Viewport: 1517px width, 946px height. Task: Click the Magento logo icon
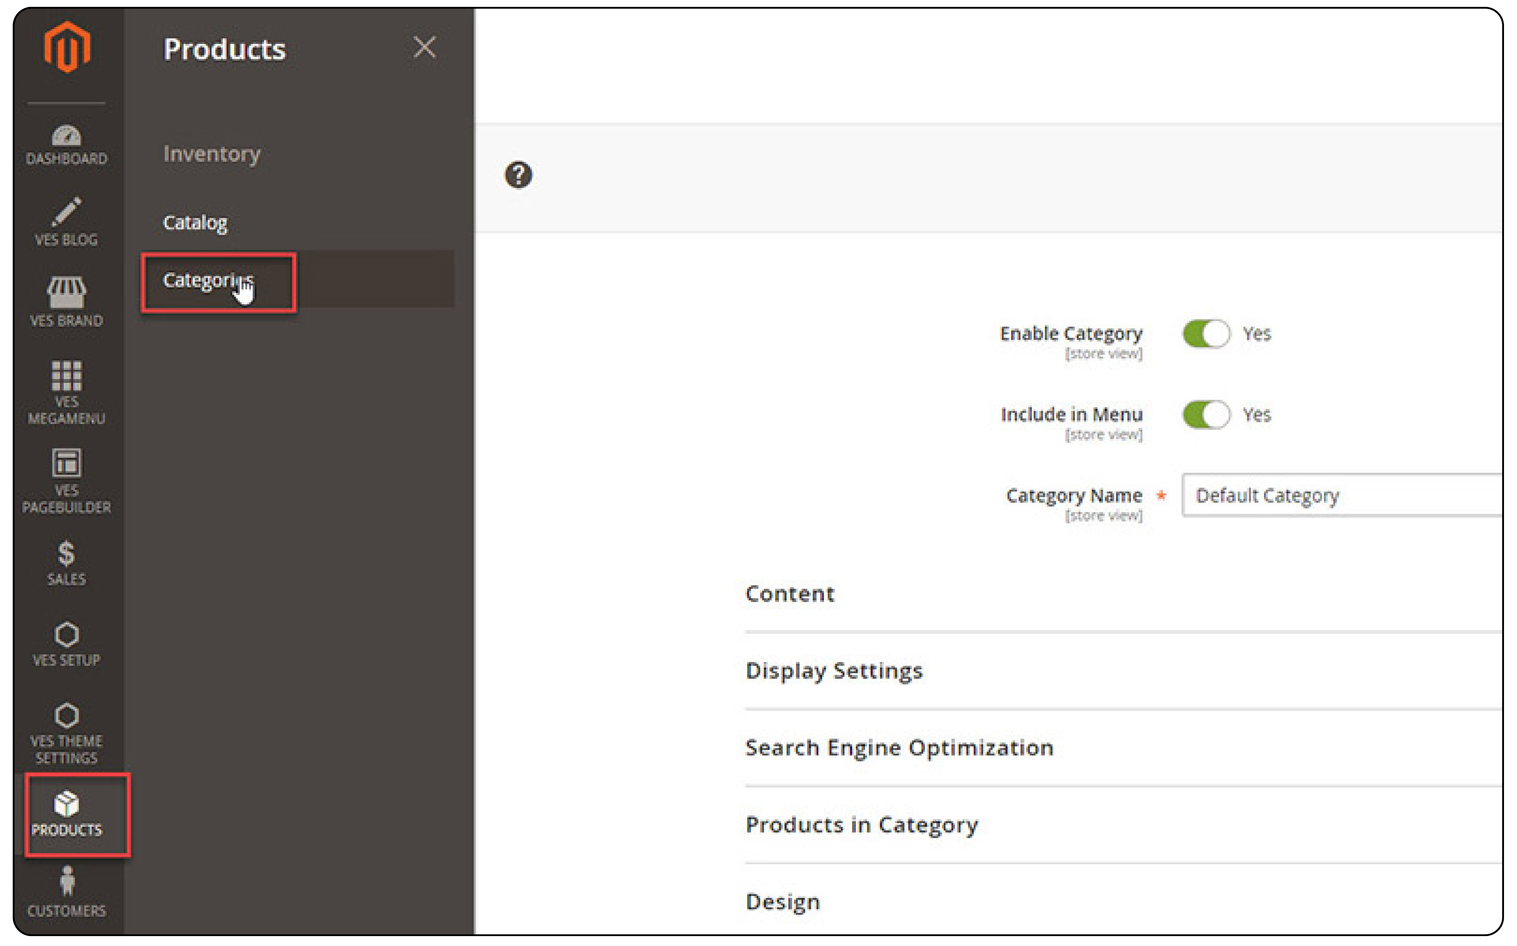point(67,47)
